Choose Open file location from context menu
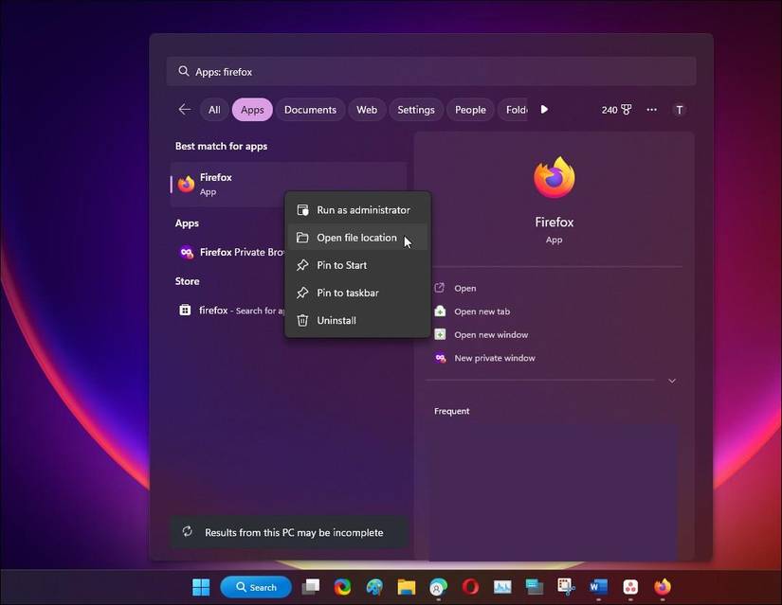 [357, 238]
